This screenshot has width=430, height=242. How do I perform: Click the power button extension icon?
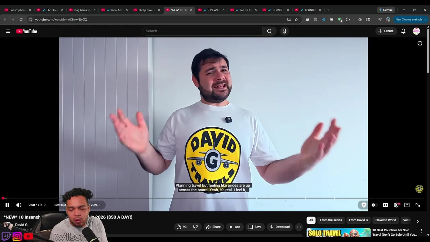pos(315,19)
